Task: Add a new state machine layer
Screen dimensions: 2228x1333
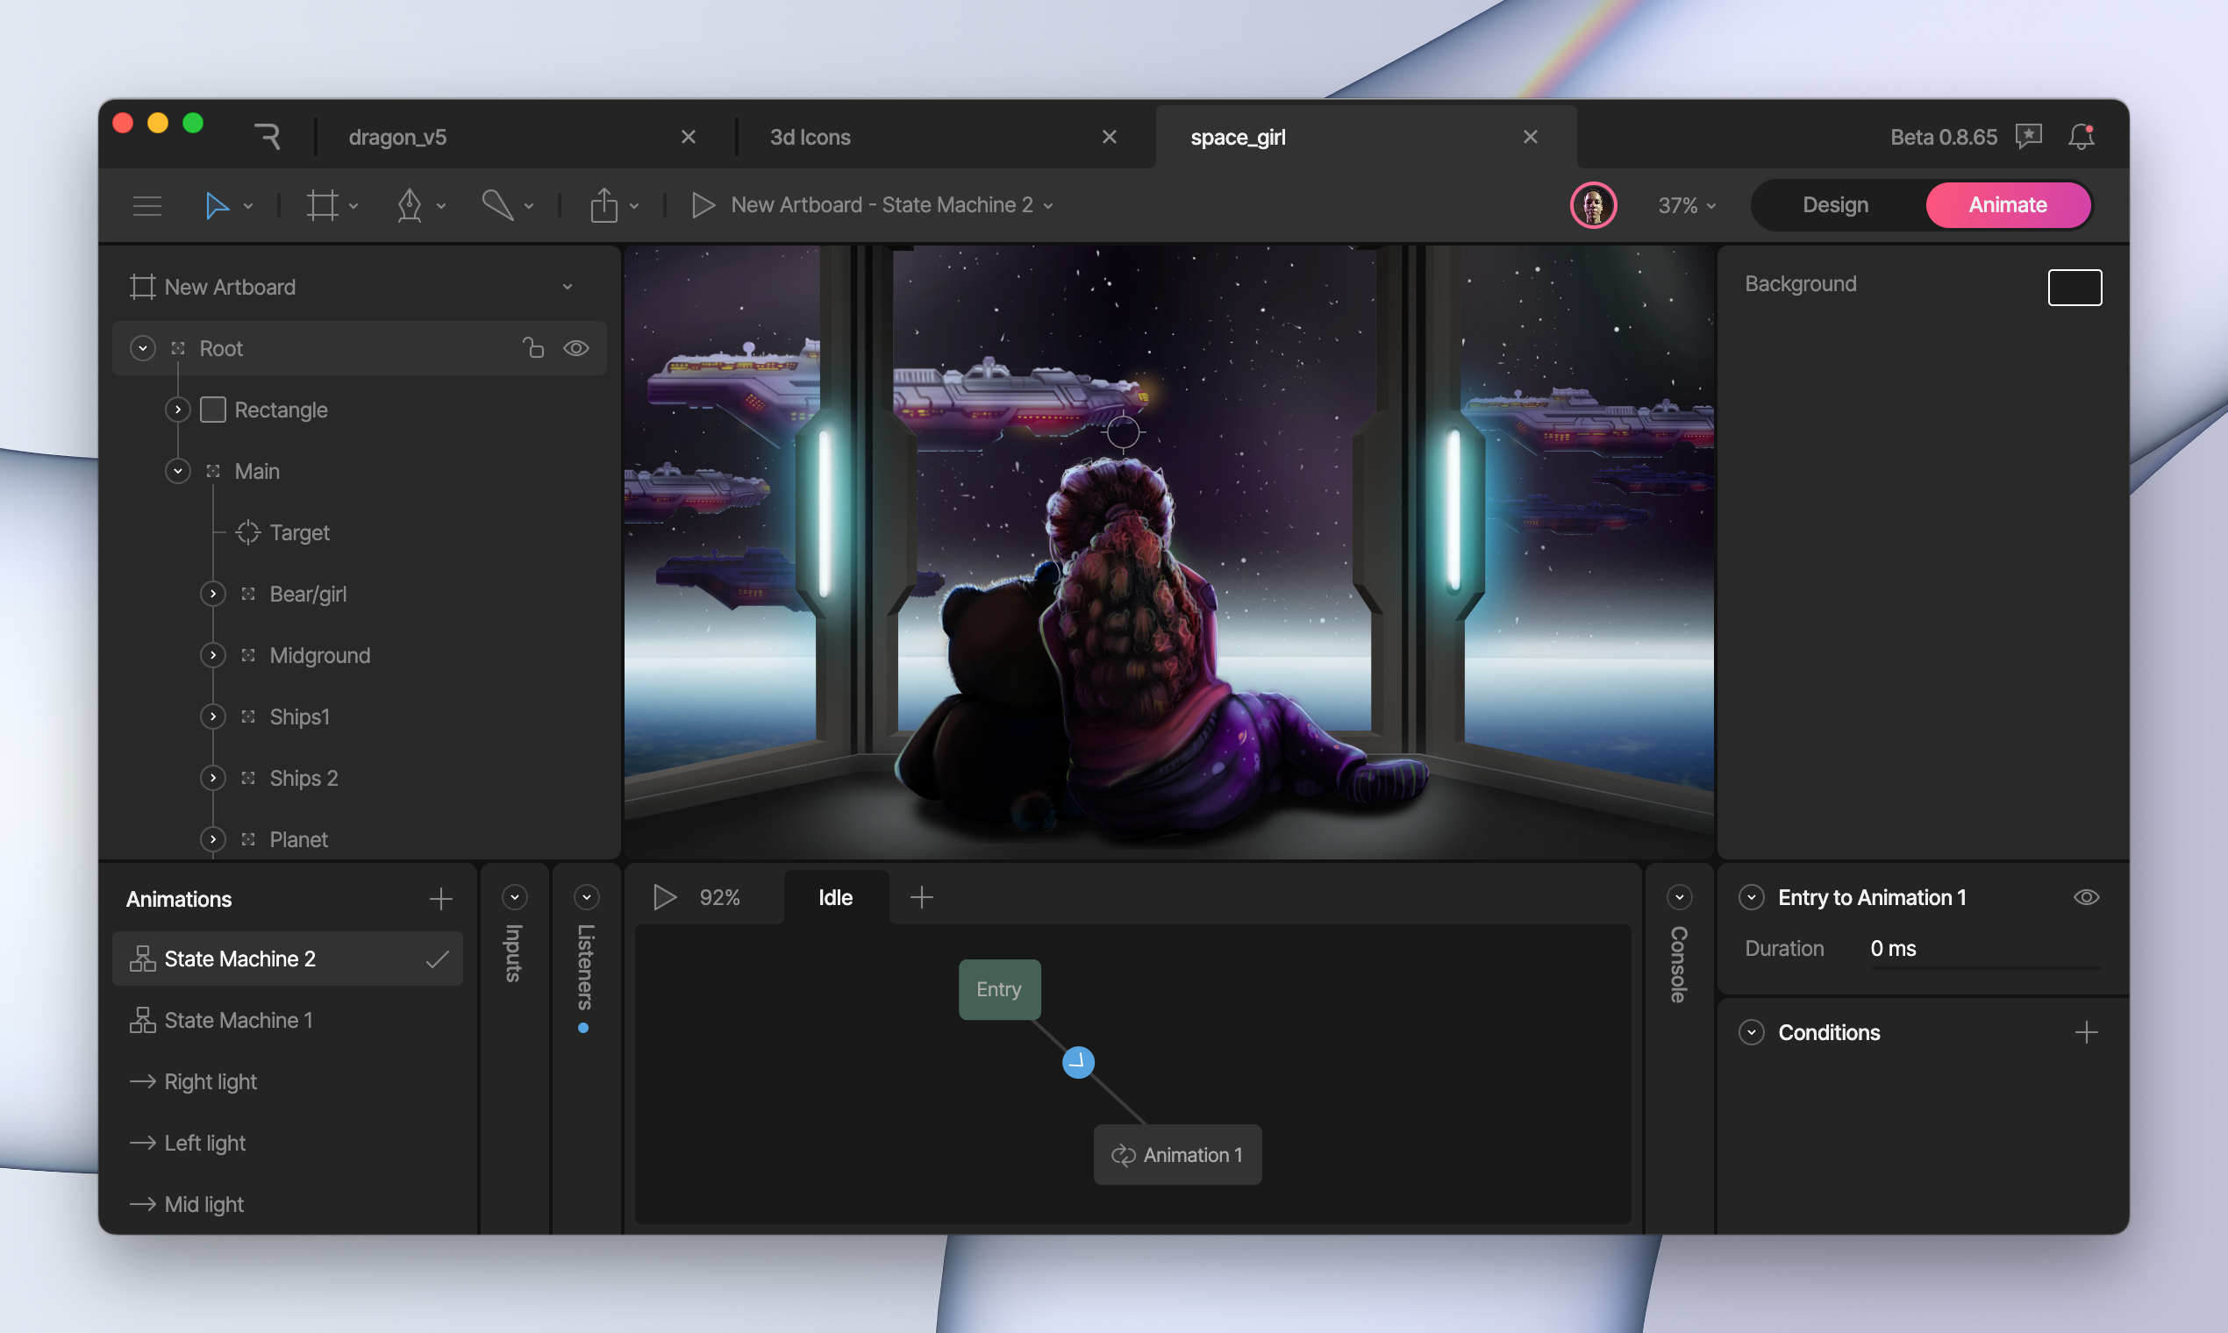Action: pos(922,897)
